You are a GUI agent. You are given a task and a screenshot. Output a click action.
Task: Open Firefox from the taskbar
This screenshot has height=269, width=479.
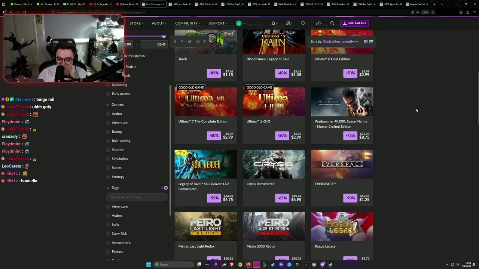pyautogui.click(x=248, y=265)
